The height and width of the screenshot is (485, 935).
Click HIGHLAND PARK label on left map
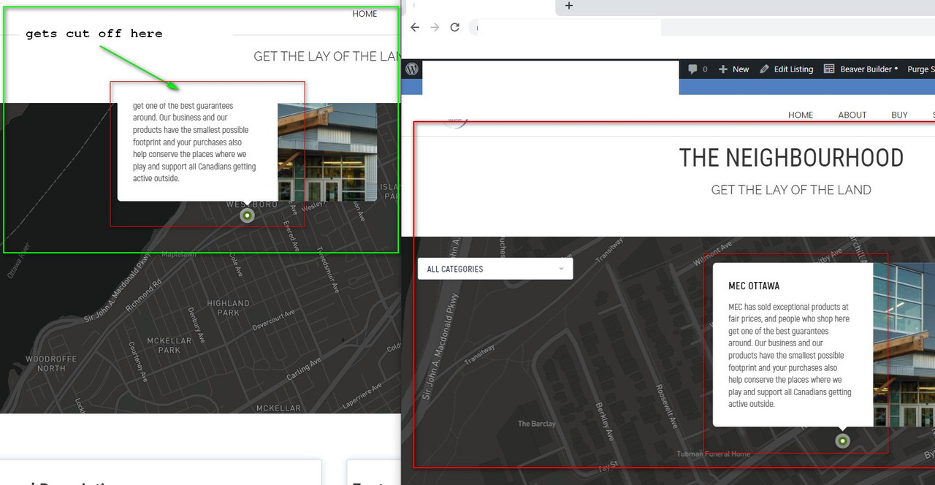[228, 308]
